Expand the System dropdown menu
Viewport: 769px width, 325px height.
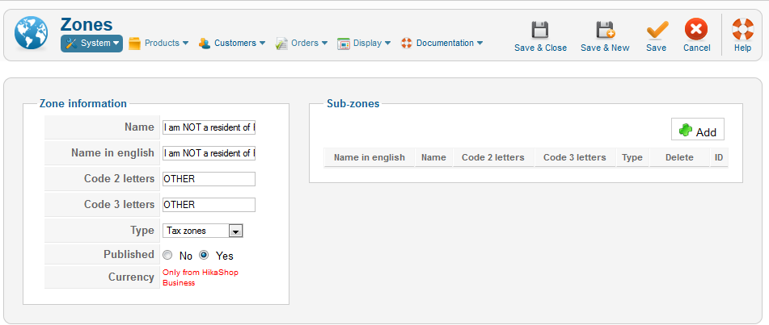coord(91,44)
